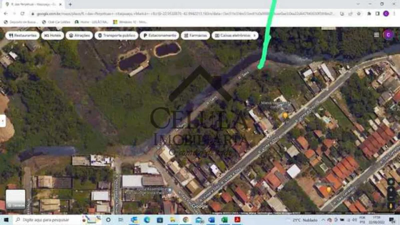400x225 pixels.
Task: Click the Farmácias filter chip
Action: pos(196,36)
